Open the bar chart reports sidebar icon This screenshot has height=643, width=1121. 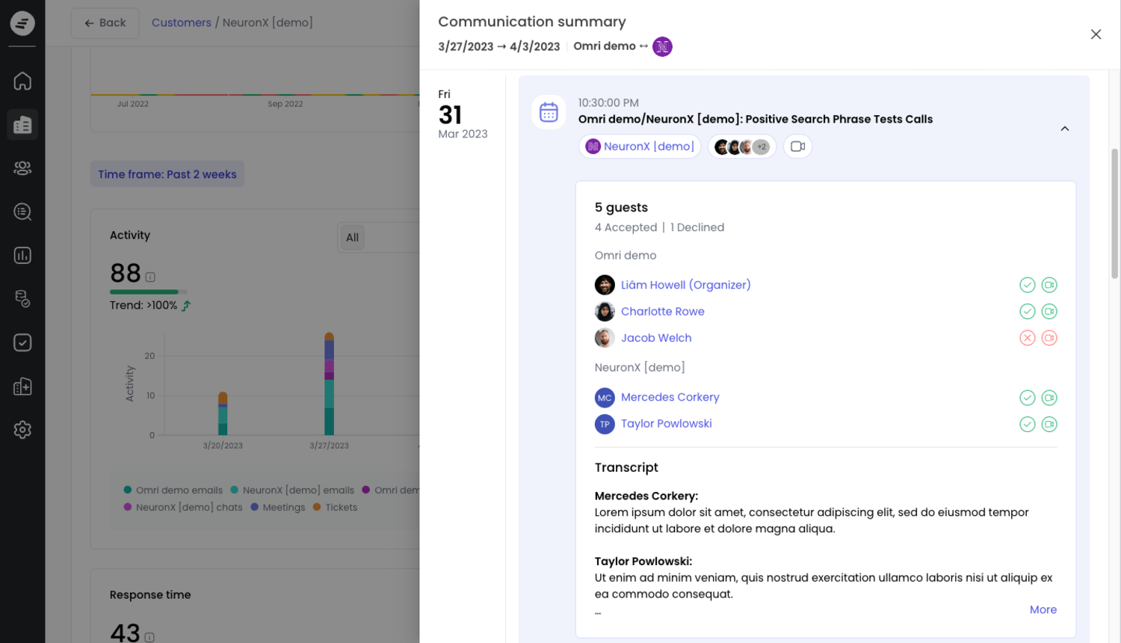pyautogui.click(x=22, y=256)
